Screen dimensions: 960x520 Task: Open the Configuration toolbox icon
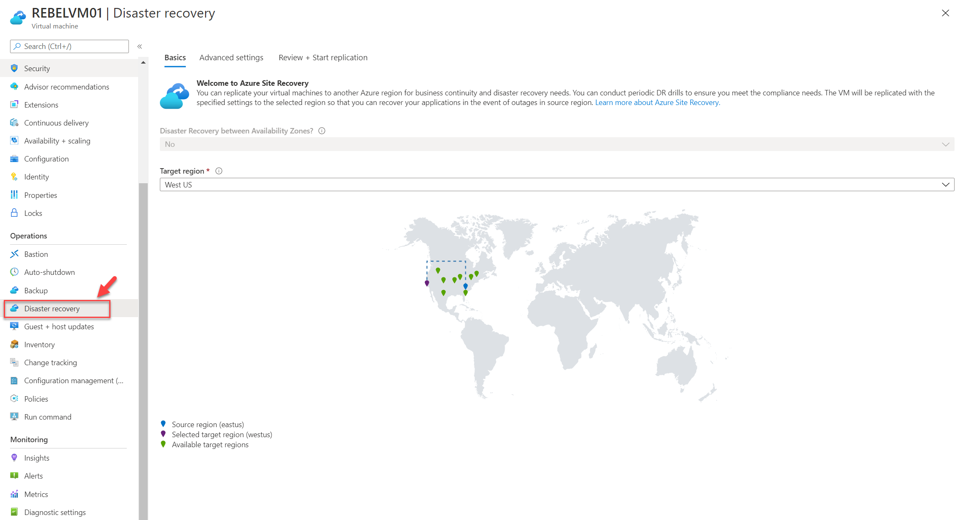coord(14,159)
